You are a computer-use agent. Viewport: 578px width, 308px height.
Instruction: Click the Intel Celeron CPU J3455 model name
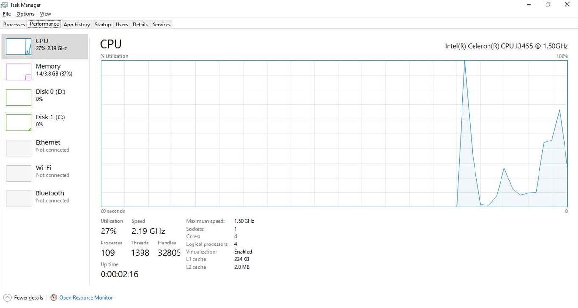pyautogui.click(x=506, y=46)
